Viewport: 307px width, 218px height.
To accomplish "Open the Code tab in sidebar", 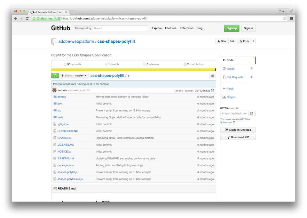I will coord(238,60).
